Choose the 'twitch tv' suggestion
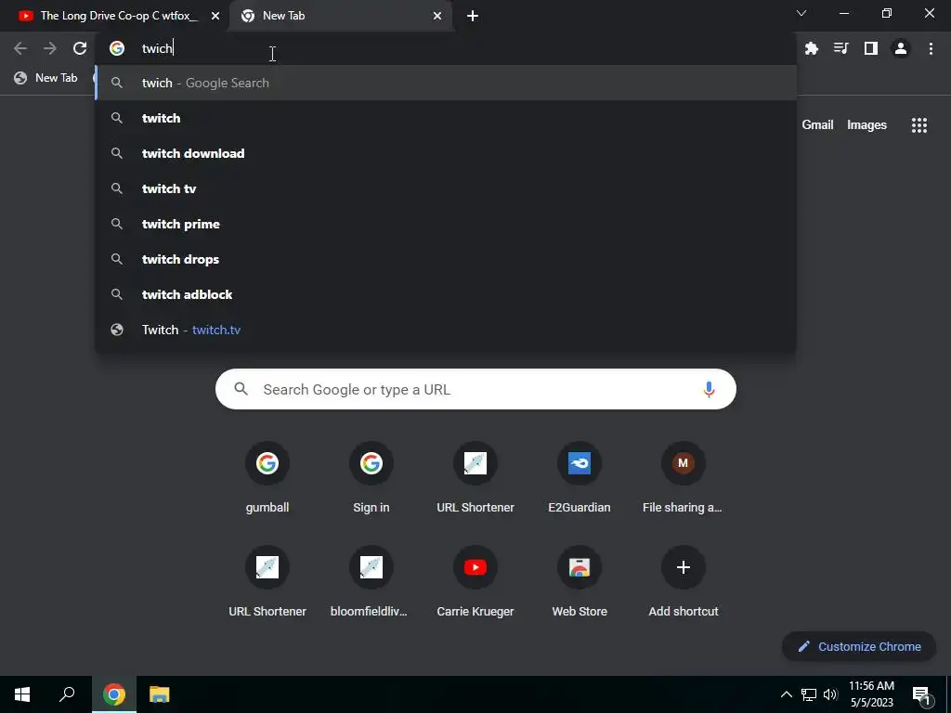The height and width of the screenshot is (713, 951). 446,188
